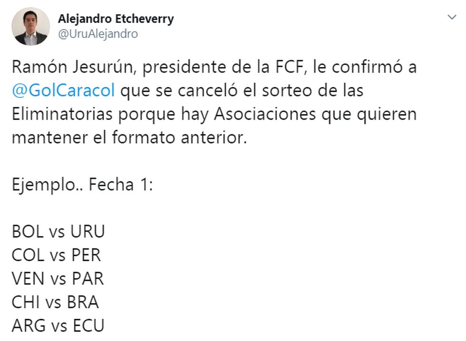Click the COL vs PER match line
466x341 pixels.
pyautogui.click(x=56, y=256)
